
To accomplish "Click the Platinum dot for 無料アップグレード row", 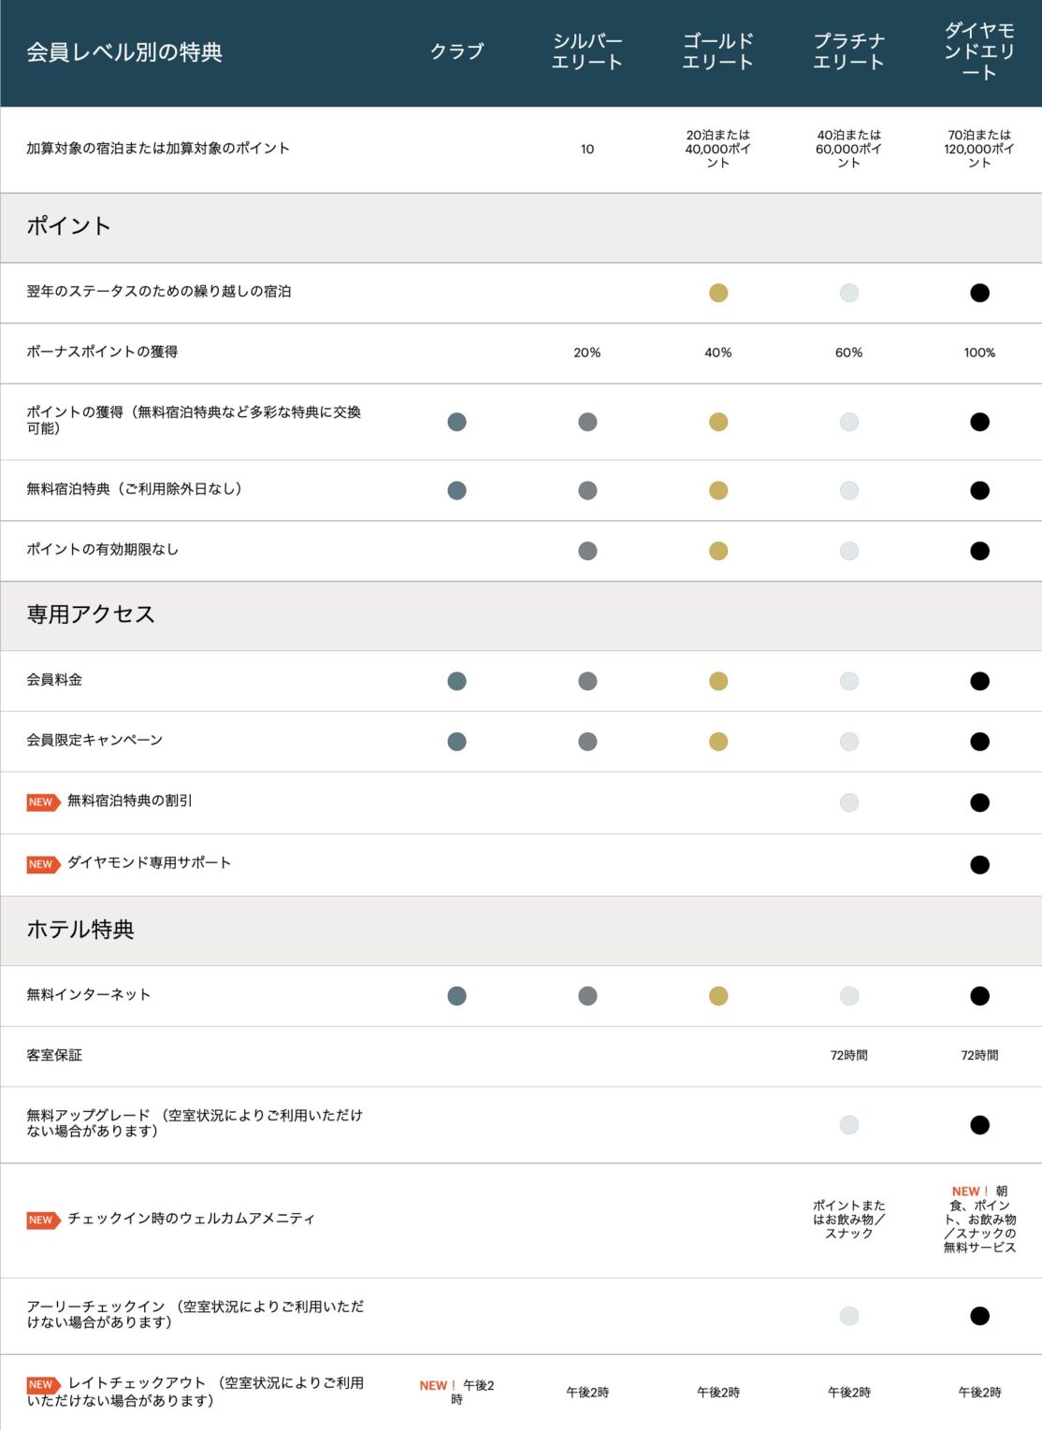I will (x=848, y=1125).
